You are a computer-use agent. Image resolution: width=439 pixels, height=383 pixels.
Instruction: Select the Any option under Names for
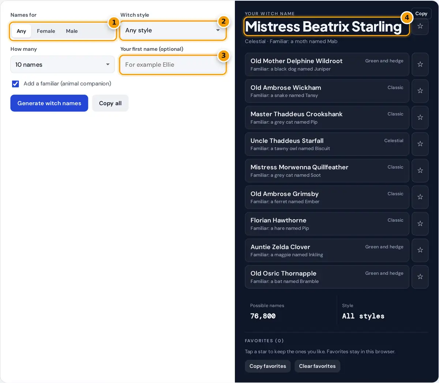21,31
